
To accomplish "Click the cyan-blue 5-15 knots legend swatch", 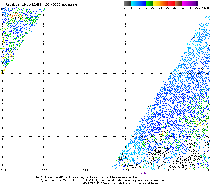I will (x=138, y=3).
